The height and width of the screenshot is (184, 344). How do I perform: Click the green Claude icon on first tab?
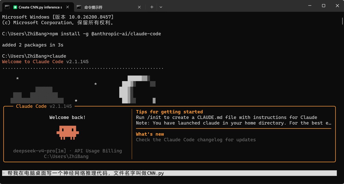(15, 7)
